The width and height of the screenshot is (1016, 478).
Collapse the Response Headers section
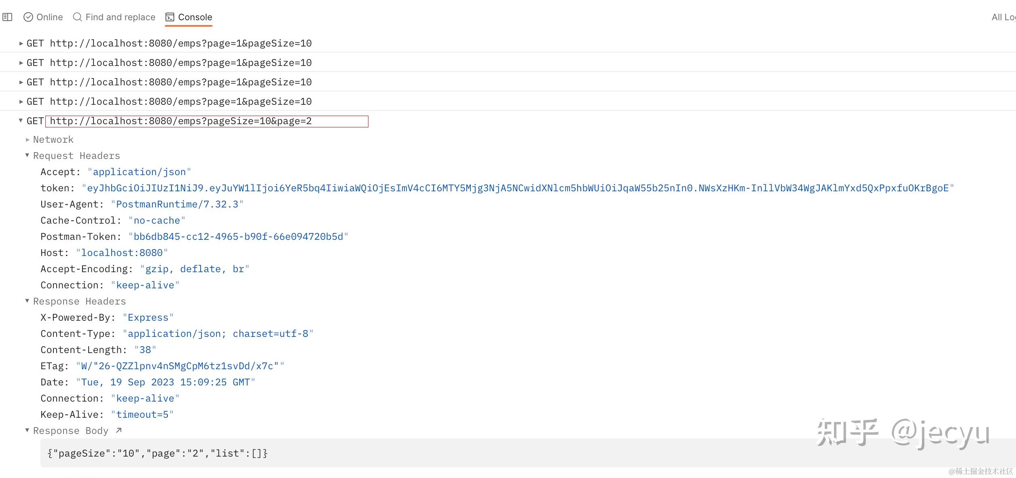28,301
